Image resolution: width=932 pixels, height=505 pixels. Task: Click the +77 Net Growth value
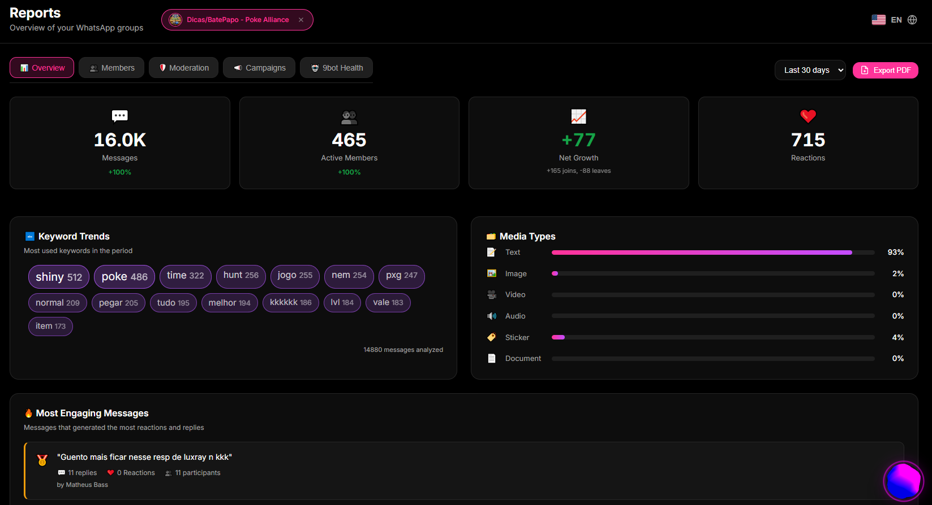(x=578, y=140)
